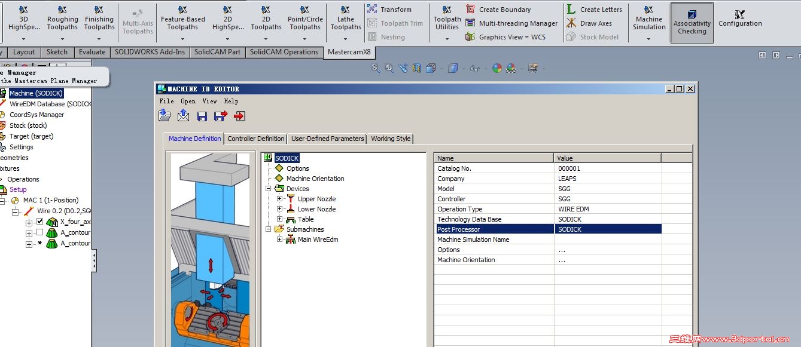
Task: Expand the Main WireEdm node
Action: 279,239
